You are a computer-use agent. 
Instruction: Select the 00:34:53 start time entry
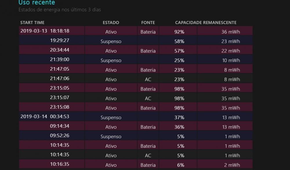tap(59, 117)
